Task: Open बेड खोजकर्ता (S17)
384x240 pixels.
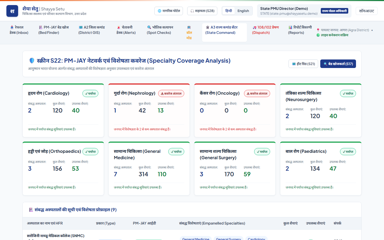Action: pyautogui.click(x=338, y=64)
